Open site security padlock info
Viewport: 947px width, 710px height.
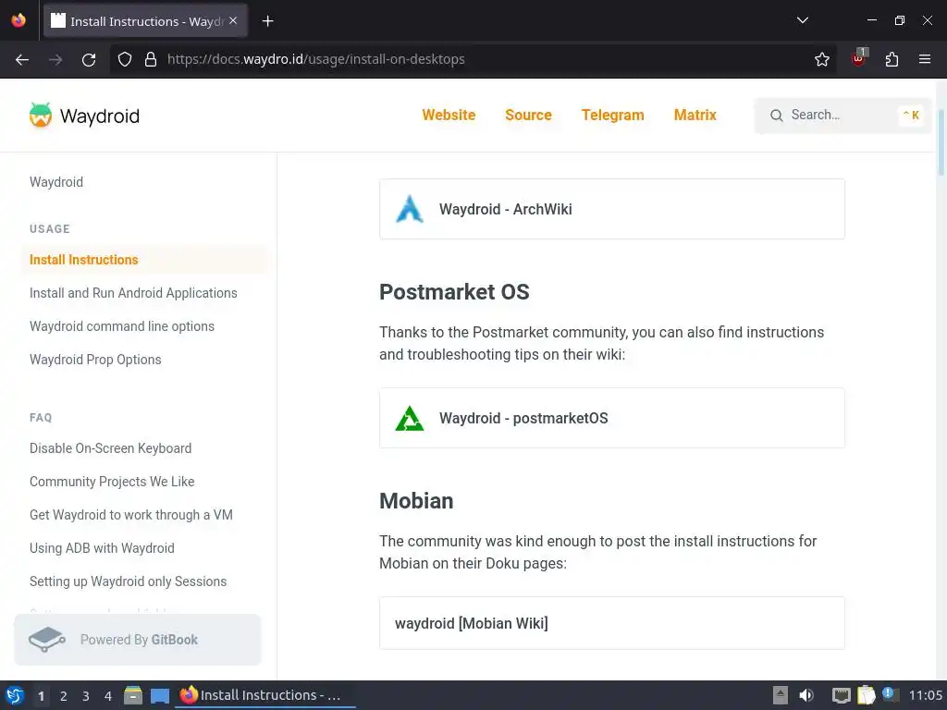pyautogui.click(x=151, y=59)
